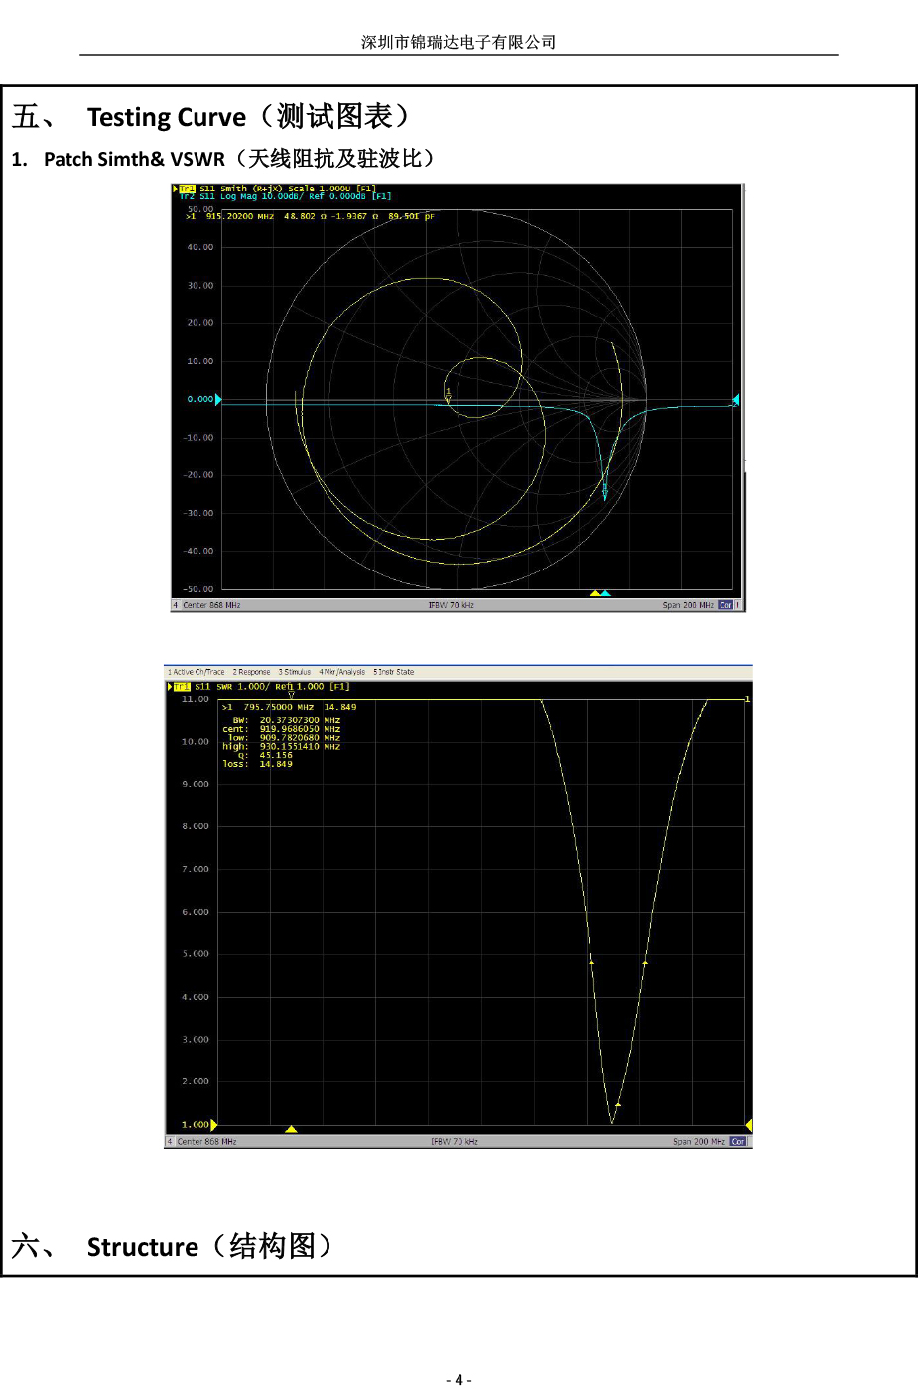This screenshot has height=1393, width=918.
Task: Select the Tr1 S11 Smith trace label
Action: [x=277, y=189]
